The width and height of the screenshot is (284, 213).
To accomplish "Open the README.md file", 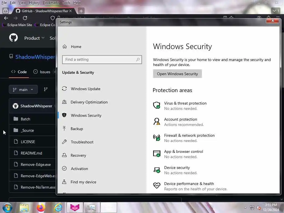I will [31, 153].
